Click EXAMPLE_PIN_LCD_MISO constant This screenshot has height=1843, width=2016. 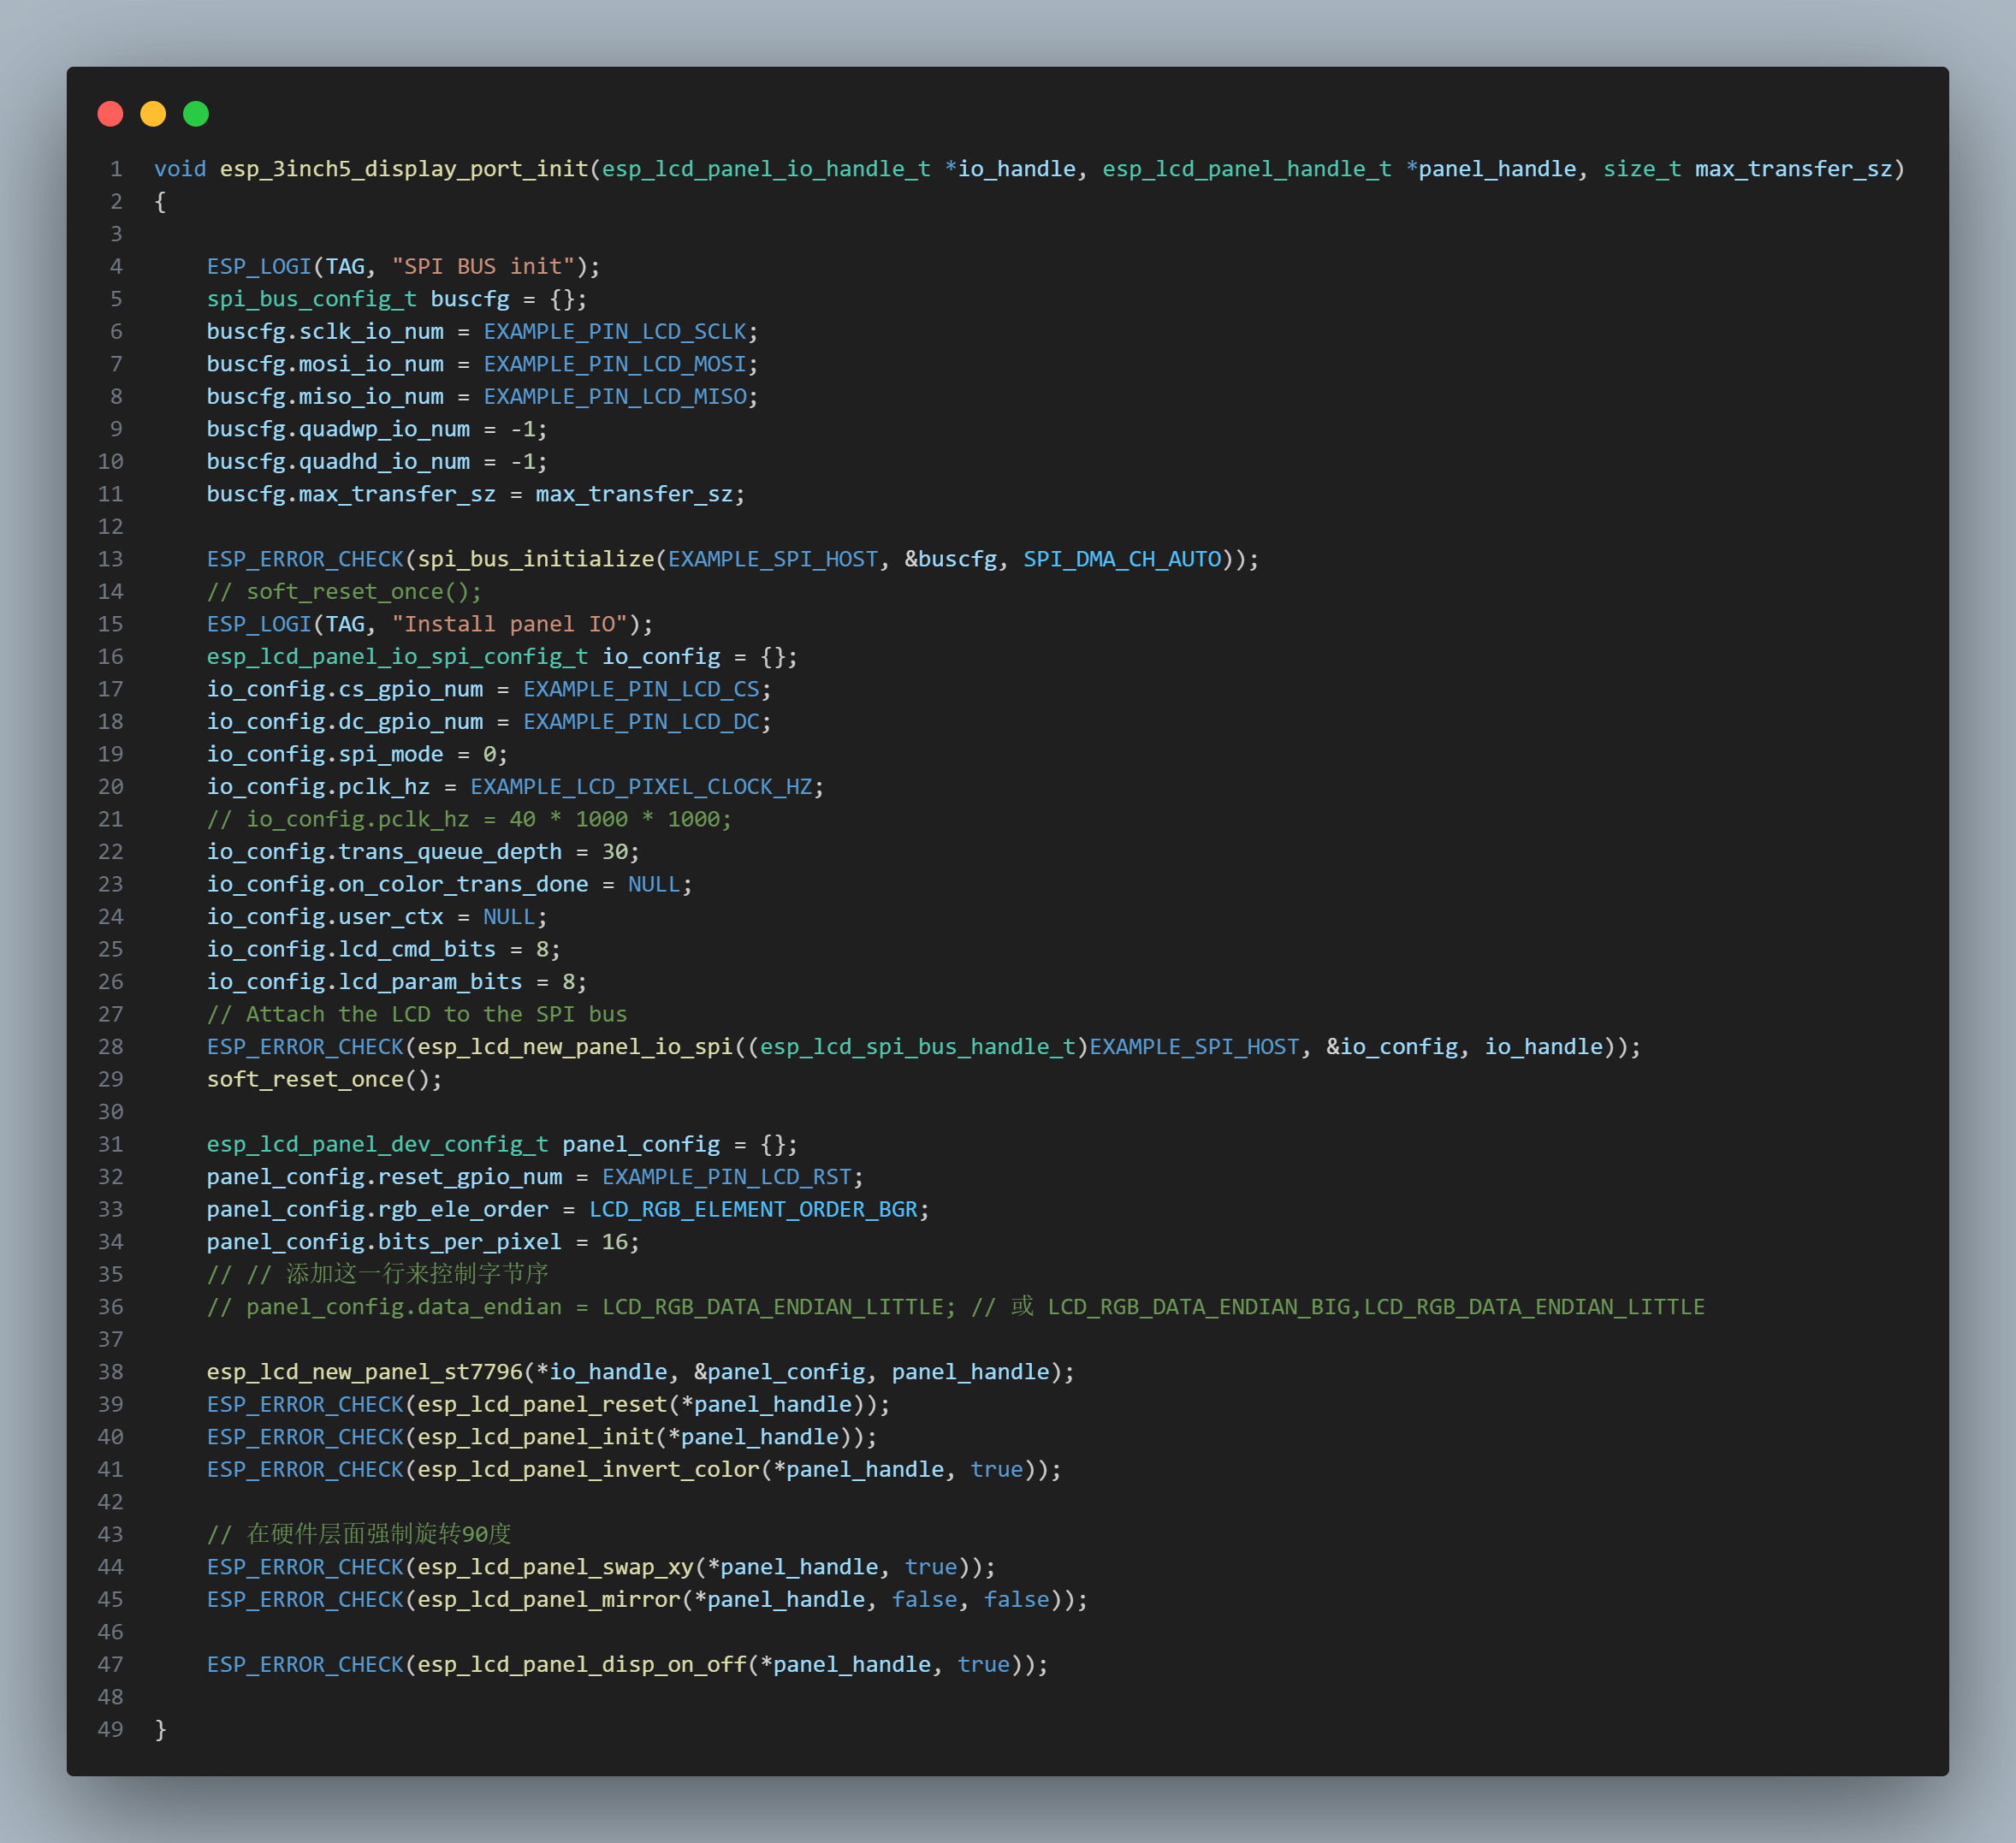615,396
